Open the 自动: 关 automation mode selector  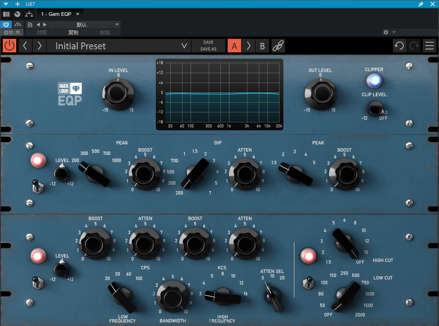point(12,33)
